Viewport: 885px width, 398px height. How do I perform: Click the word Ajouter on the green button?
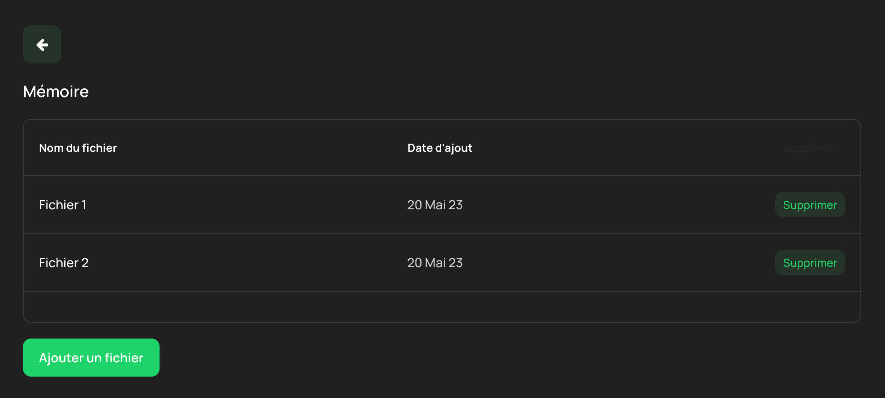pyautogui.click(x=61, y=358)
